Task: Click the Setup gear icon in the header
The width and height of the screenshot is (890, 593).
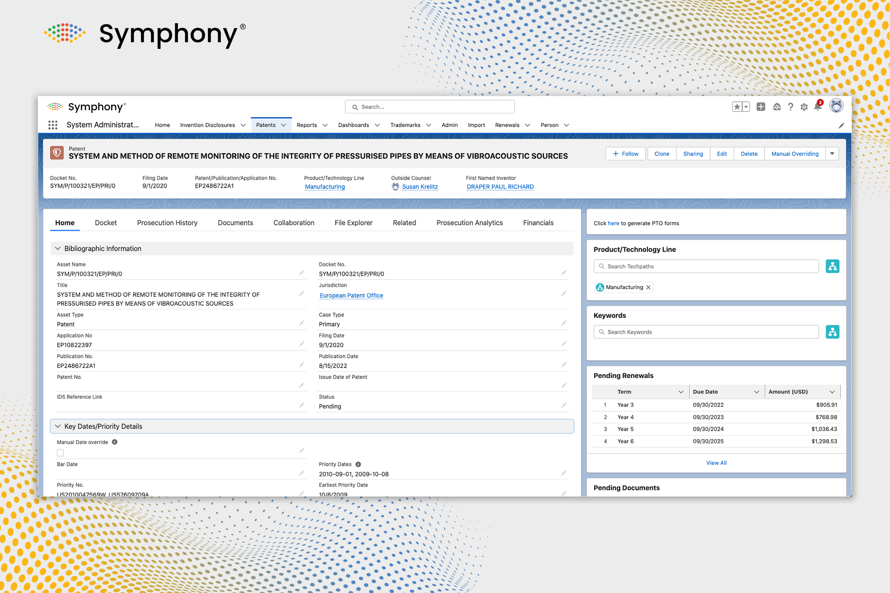Action: 804,107
